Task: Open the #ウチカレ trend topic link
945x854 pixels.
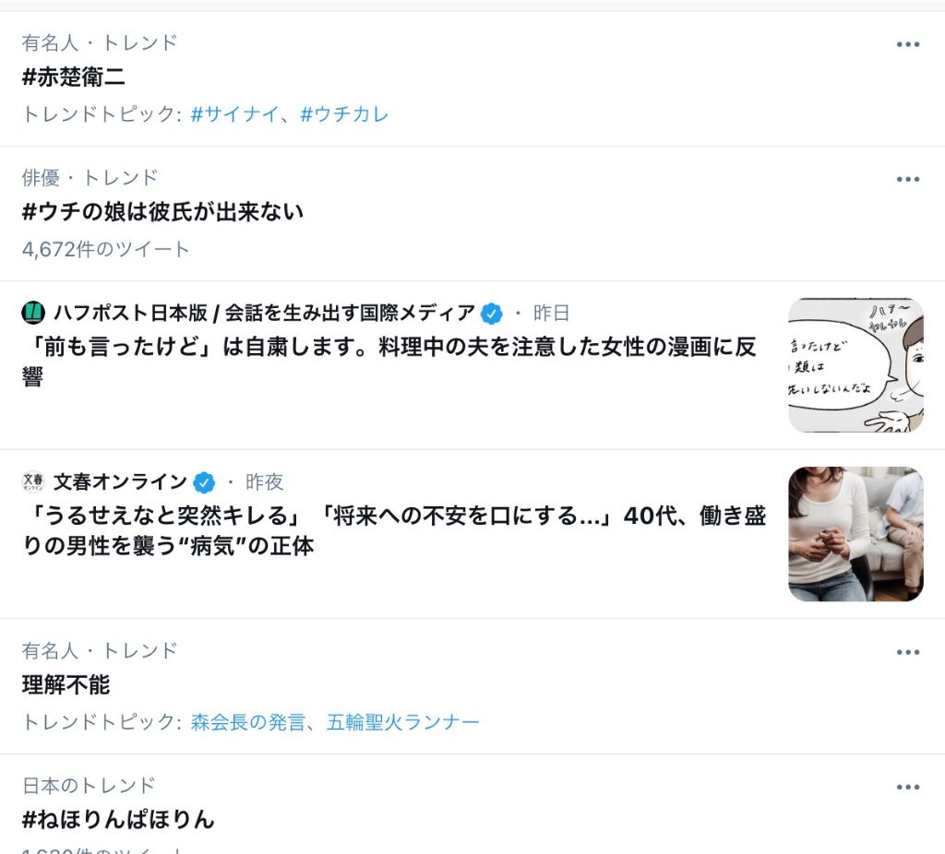Action: [344, 113]
